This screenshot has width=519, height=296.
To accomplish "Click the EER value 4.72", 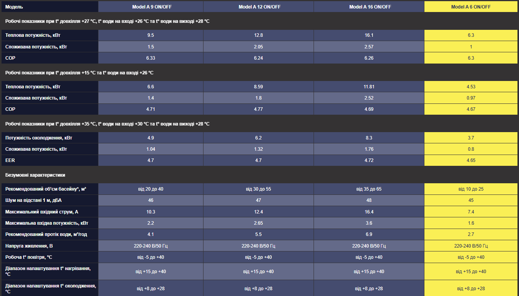I will (369, 160).
